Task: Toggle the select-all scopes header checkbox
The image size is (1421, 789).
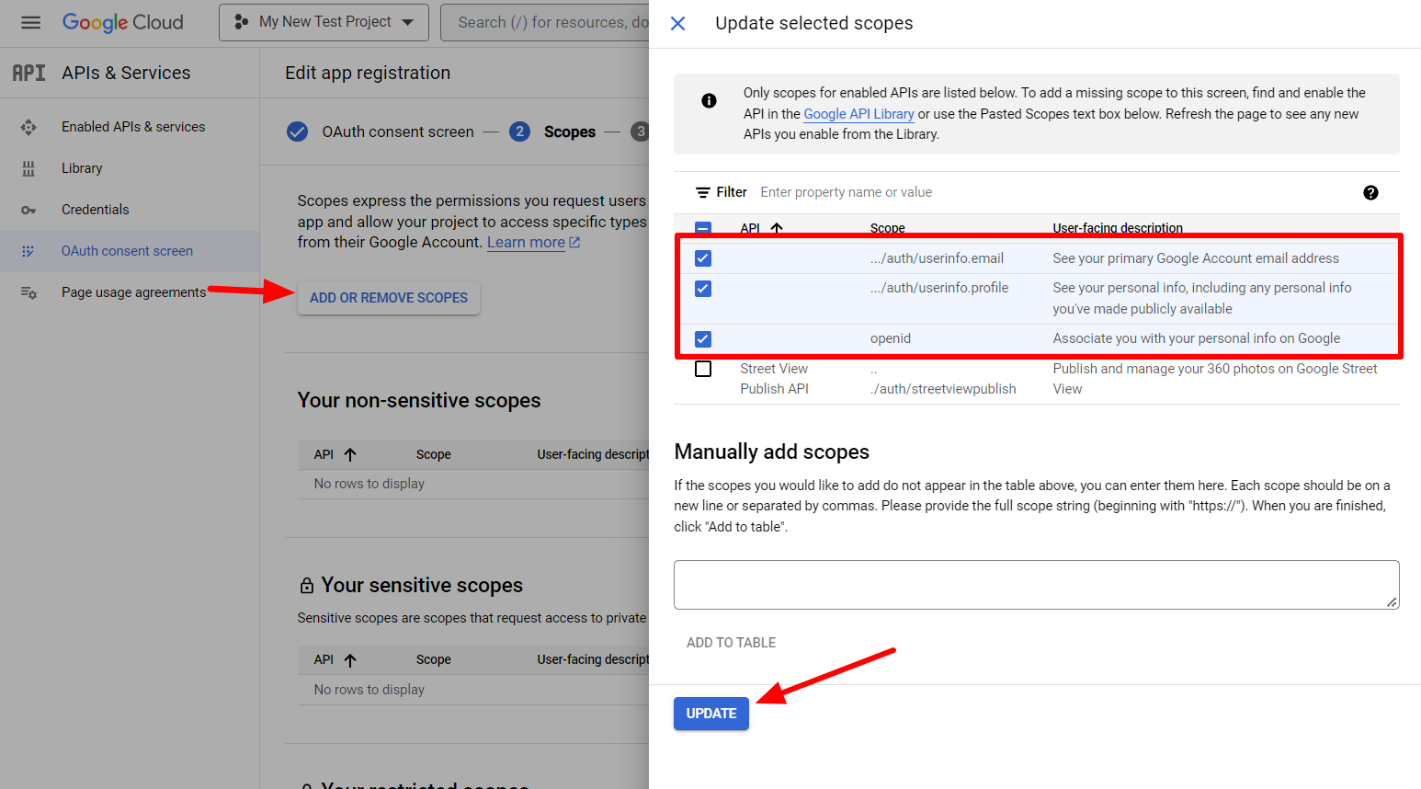Action: pos(703,228)
